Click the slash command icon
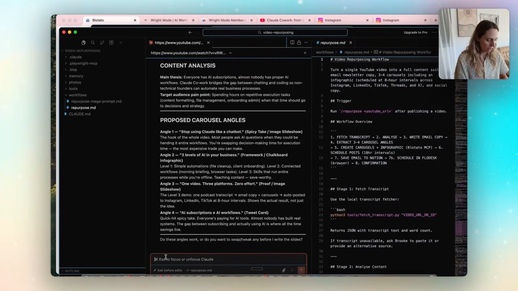The width and height of the screenshot is (518, 291). [292, 270]
